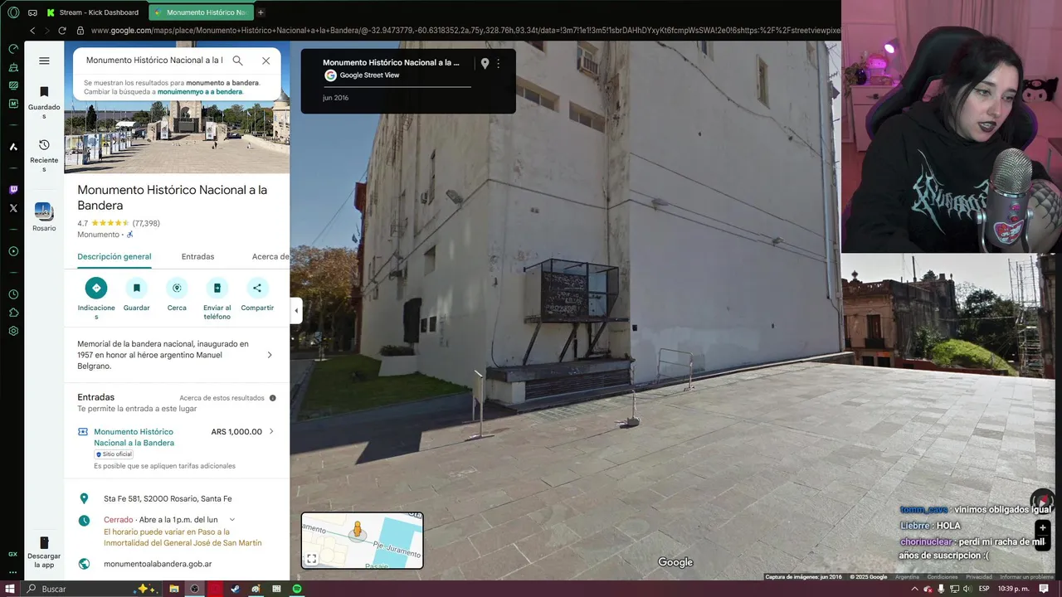Image resolution: width=1062 pixels, height=597 pixels.
Task: Zoom in Street View with plus button
Action: pyautogui.click(x=1043, y=527)
